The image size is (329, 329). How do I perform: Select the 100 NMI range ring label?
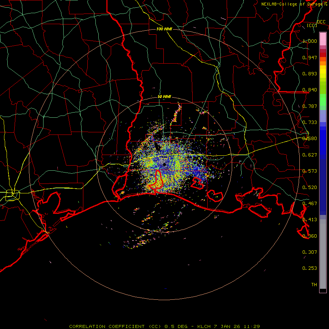coord(164,29)
